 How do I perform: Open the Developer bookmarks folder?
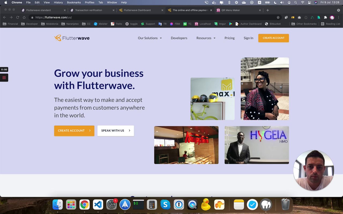(x=29, y=24)
